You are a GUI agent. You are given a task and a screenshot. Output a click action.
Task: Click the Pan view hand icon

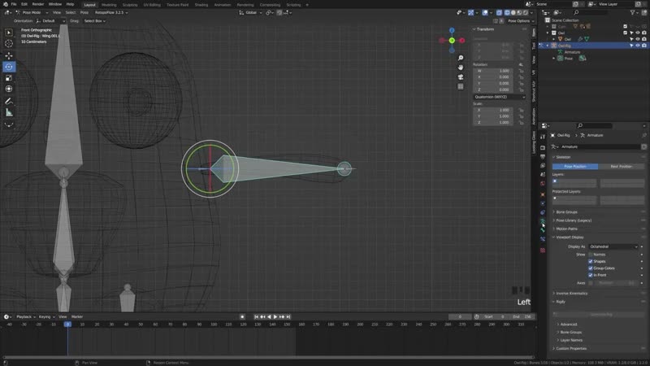click(x=460, y=68)
